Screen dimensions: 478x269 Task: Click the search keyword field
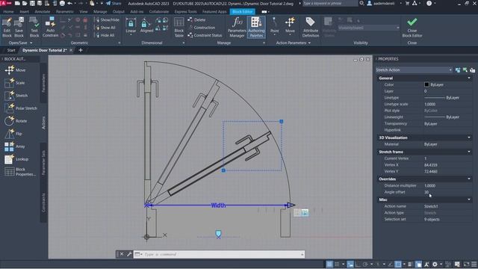tap(329, 3)
